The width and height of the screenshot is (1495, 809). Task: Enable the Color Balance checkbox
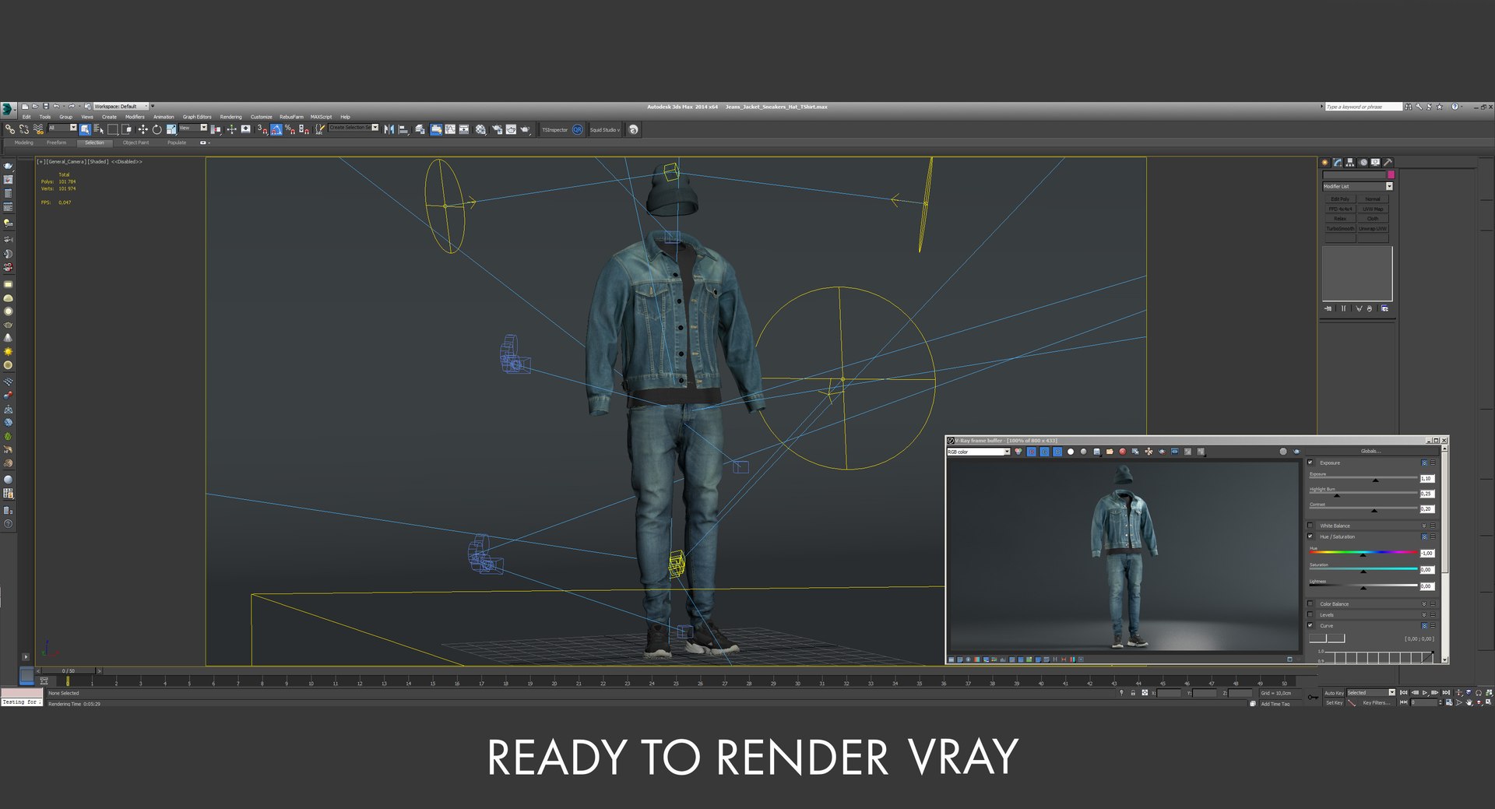(1310, 603)
